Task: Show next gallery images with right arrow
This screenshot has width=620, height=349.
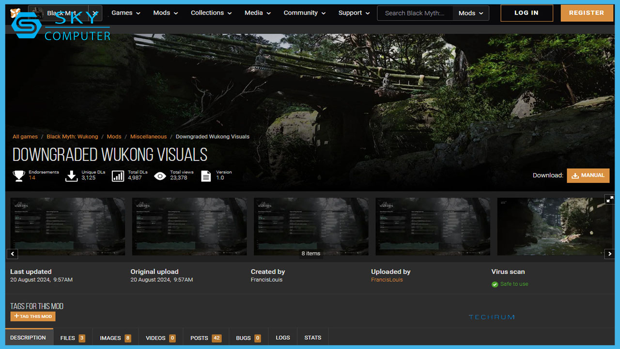Action: 610,254
